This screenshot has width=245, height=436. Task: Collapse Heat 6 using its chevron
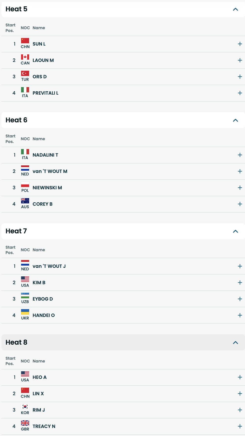pyautogui.click(x=235, y=120)
